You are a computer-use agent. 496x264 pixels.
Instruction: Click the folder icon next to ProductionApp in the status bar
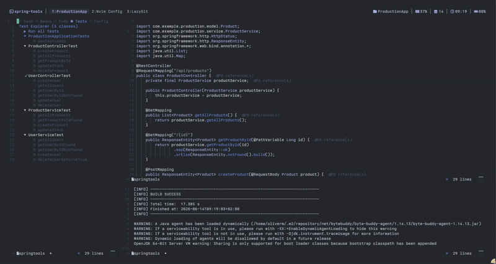375,12
